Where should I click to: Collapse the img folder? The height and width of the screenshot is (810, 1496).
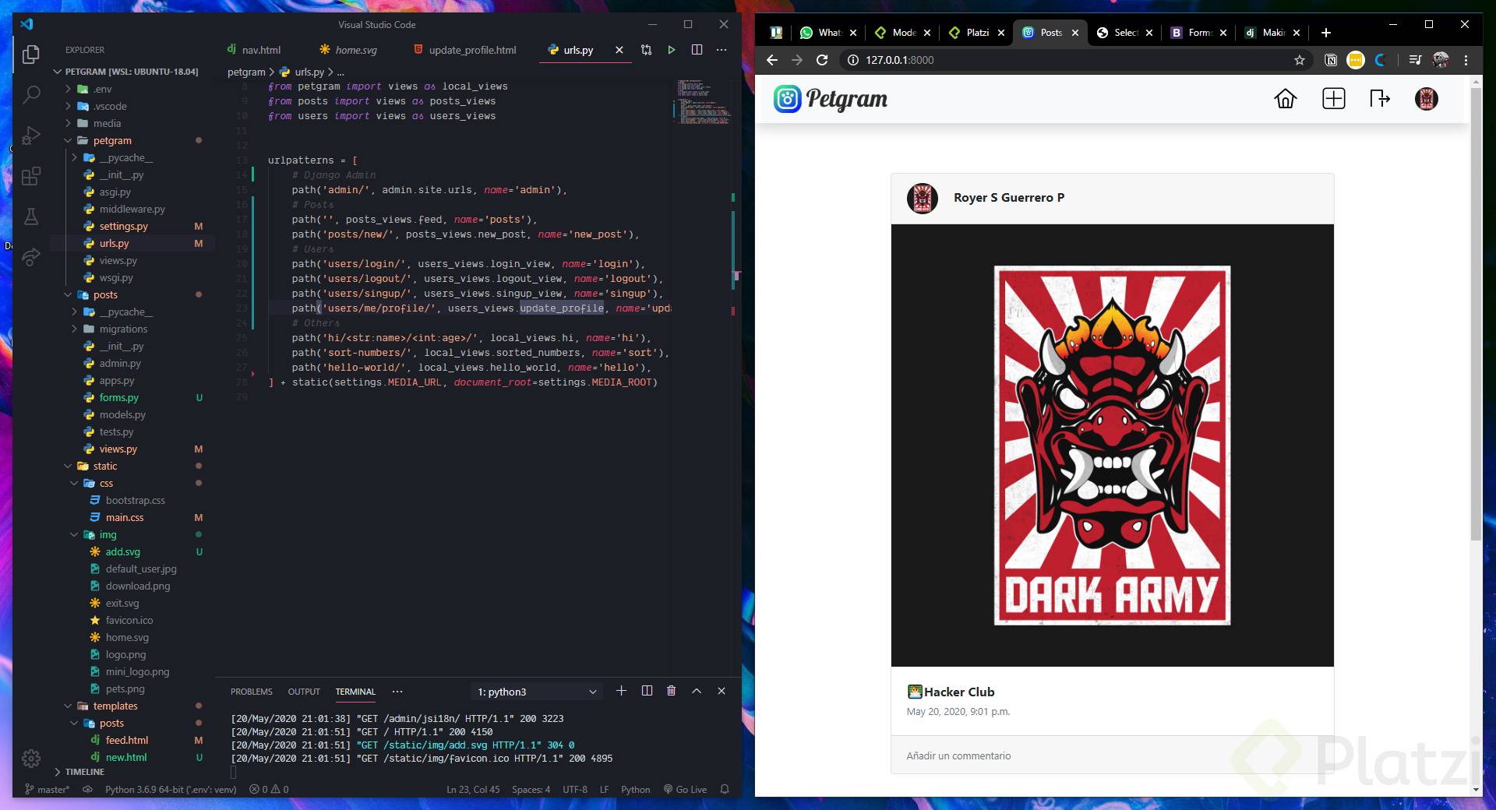[x=108, y=534]
